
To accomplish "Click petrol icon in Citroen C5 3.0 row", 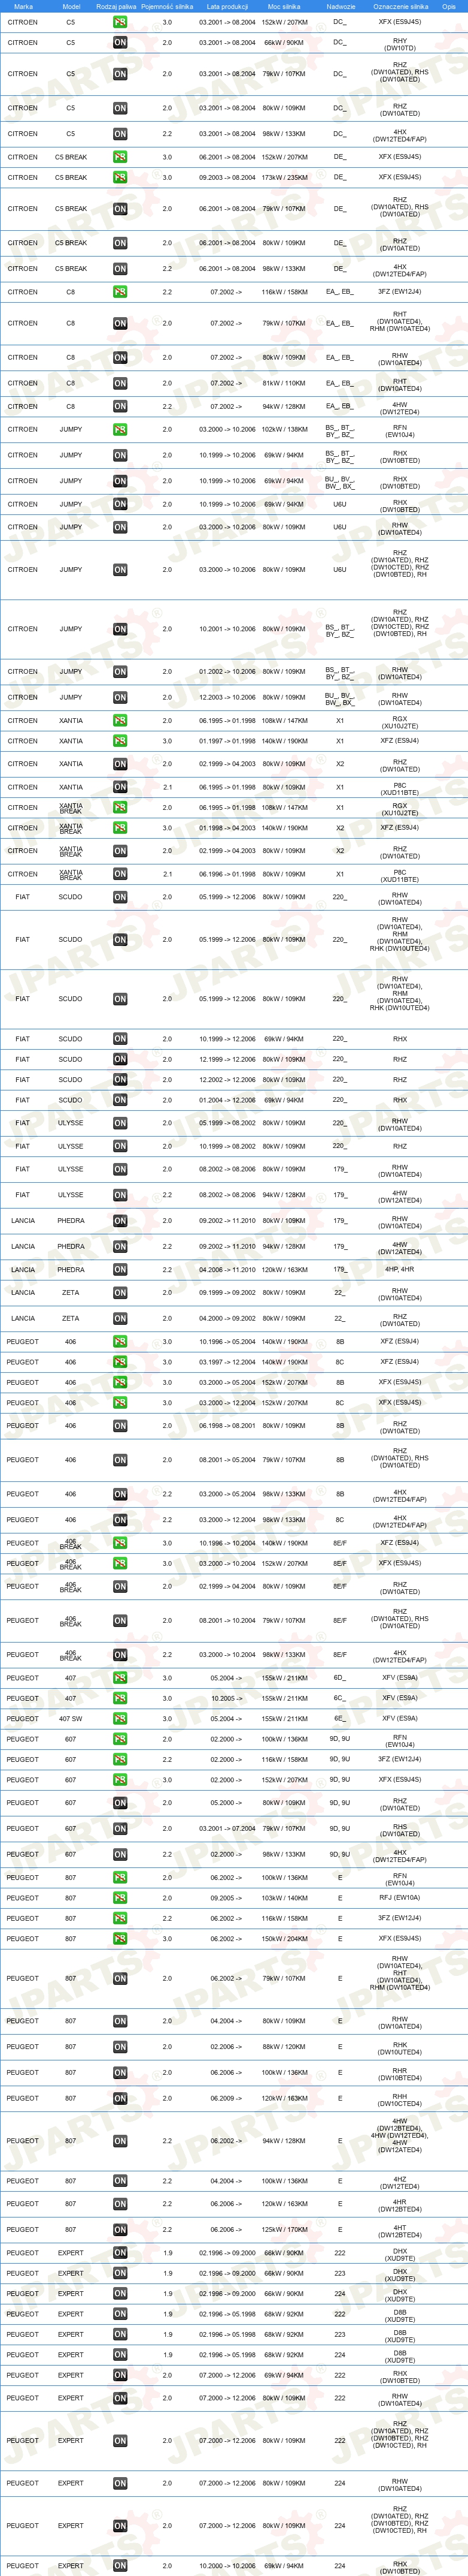I will click(120, 22).
